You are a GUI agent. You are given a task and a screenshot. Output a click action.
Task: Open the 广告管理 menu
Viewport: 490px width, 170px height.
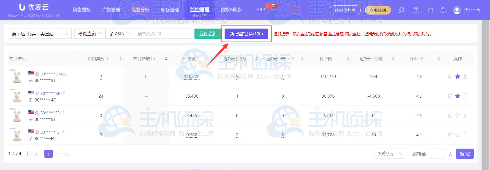(111, 10)
